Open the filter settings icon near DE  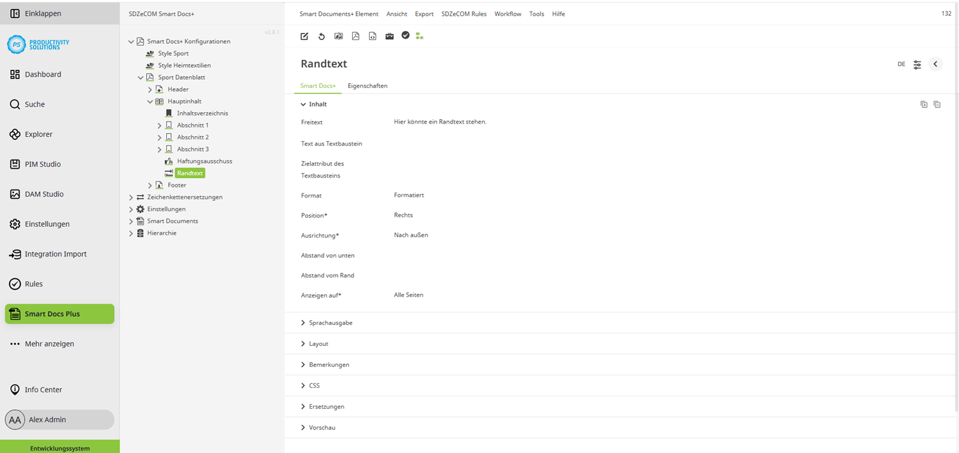[917, 64]
